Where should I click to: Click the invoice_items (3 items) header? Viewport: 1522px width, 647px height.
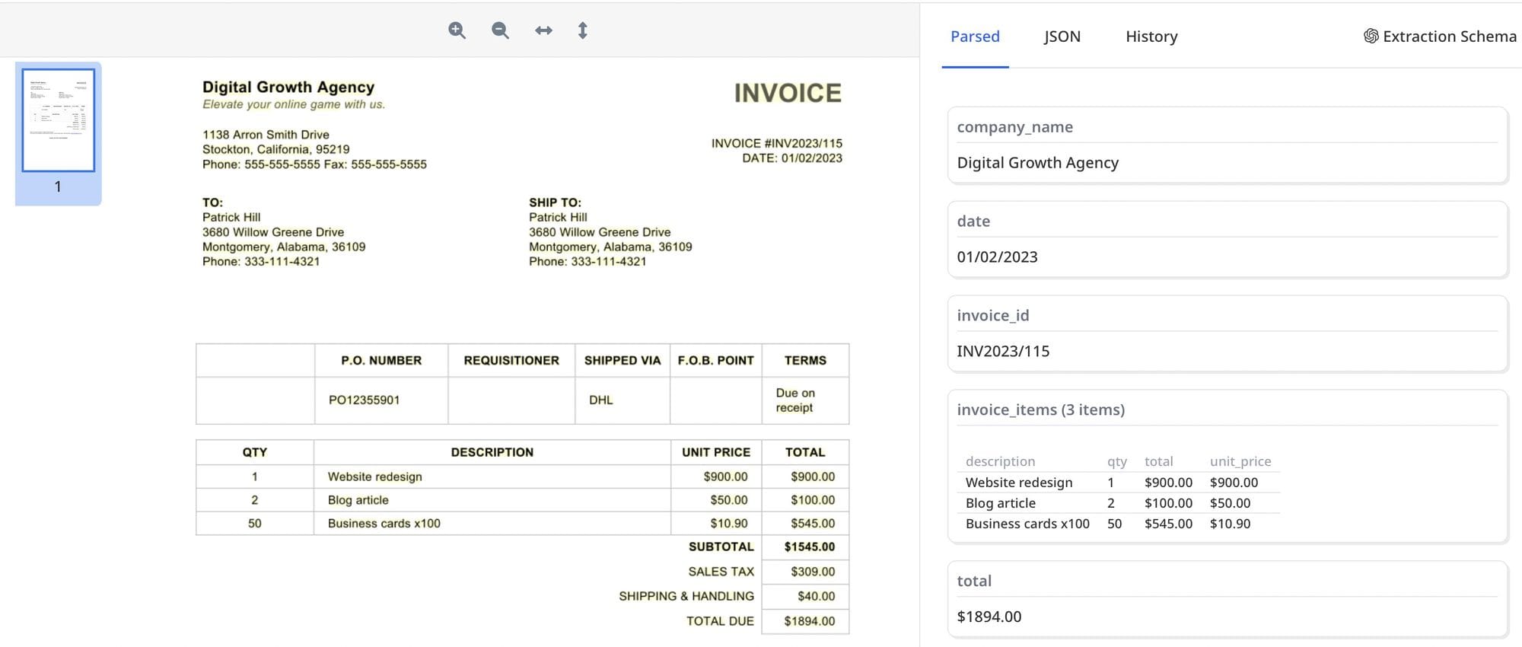pyautogui.click(x=1040, y=410)
